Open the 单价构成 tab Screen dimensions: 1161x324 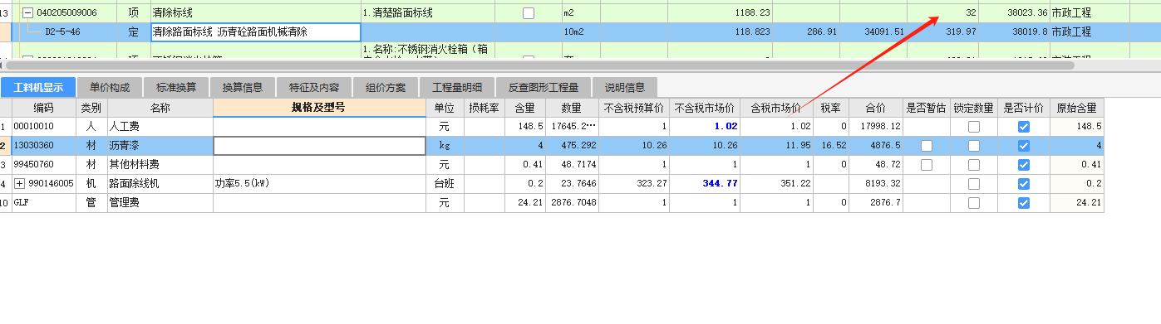110,87
